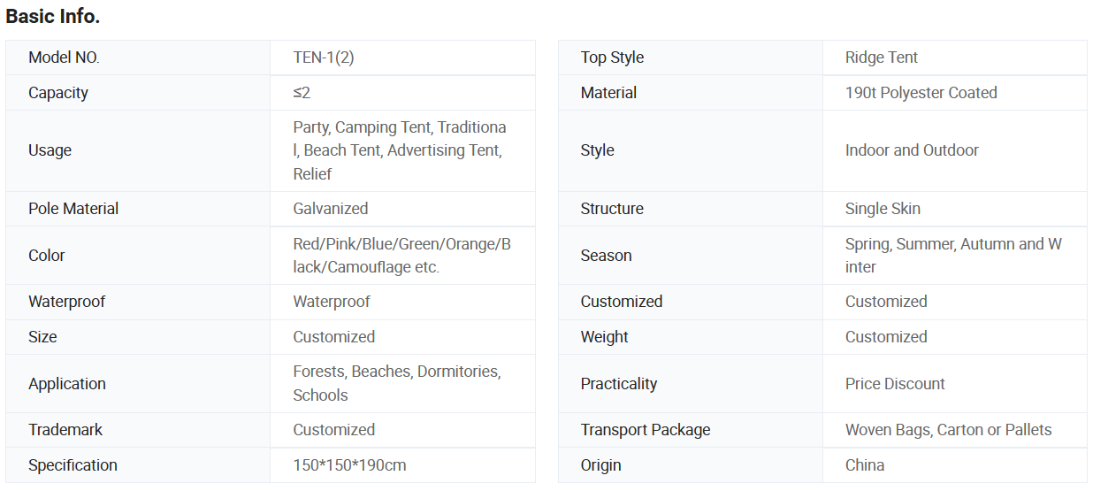Select the Application value listing Forests, Beaches
Screen dimensions: 1093x491
397,383
